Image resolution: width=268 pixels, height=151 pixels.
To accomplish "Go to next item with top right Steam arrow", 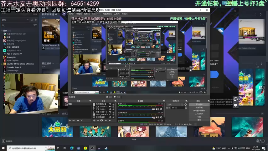I will click(261, 15).
